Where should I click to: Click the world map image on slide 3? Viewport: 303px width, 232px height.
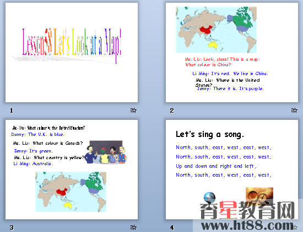[x=71, y=192]
